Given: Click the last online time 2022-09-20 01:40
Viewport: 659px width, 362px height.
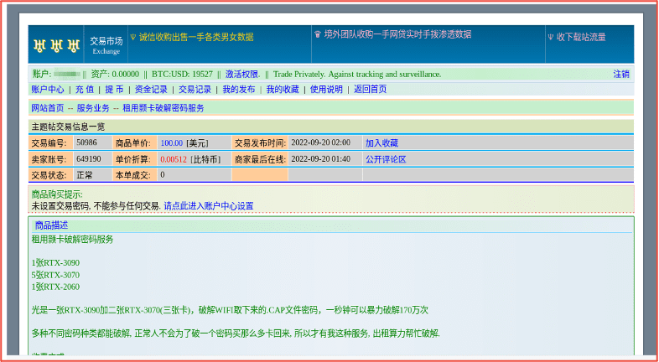Looking at the screenshot, I should point(320,159).
